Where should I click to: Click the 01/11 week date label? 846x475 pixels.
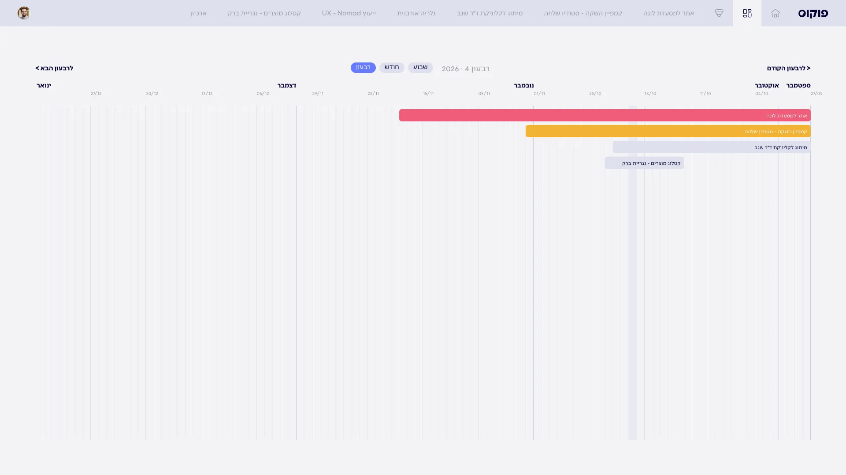point(539,94)
